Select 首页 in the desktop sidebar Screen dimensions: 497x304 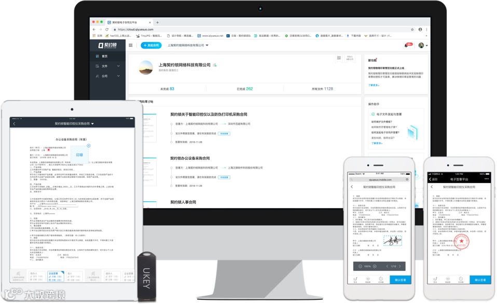[107, 56]
